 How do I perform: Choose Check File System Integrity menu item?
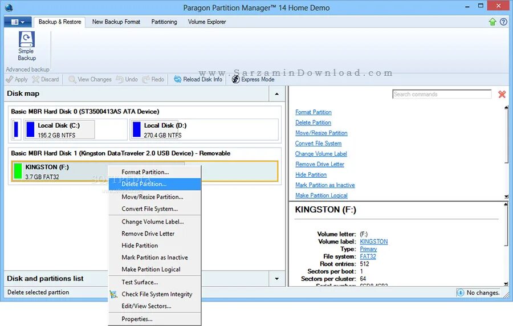[x=154, y=294]
